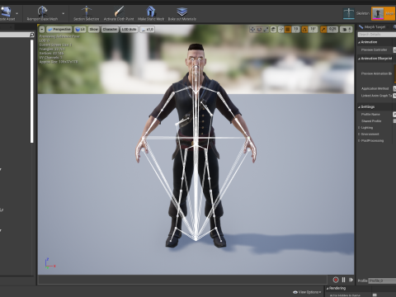Open the Profile_0 profile dropdown

coord(382,280)
